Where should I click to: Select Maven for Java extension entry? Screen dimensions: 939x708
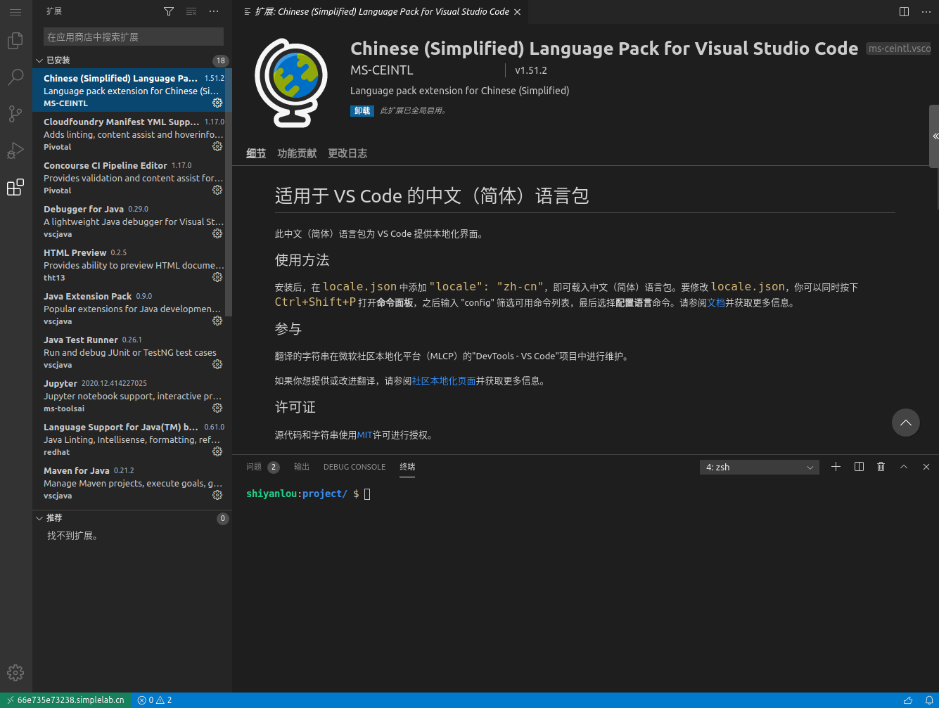132,483
